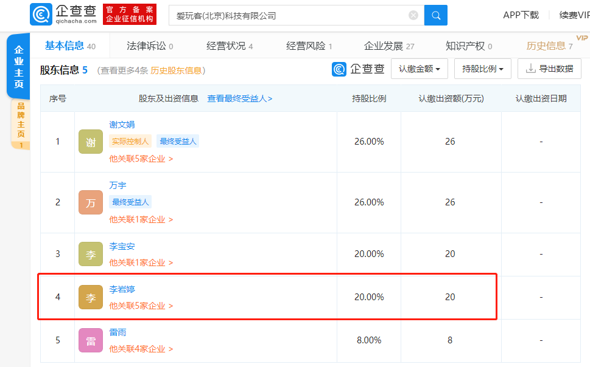Click the Qichacha logo in the header

[63, 15]
